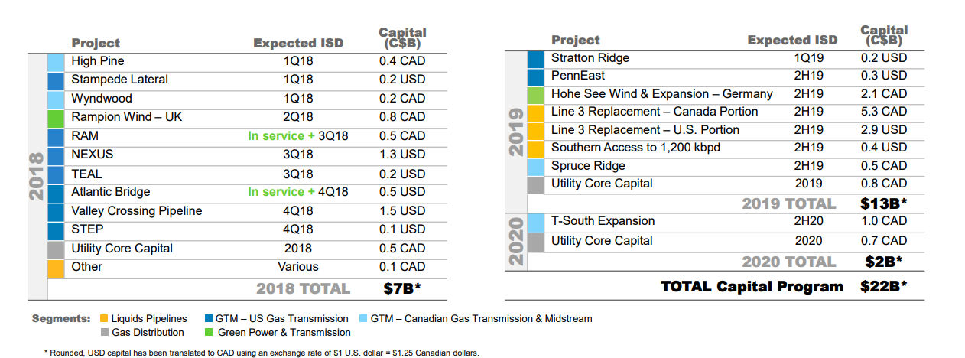The image size is (965, 358).
Task: Click the '2.1 CAD' capital for Hohe See
Action: coord(884,94)
